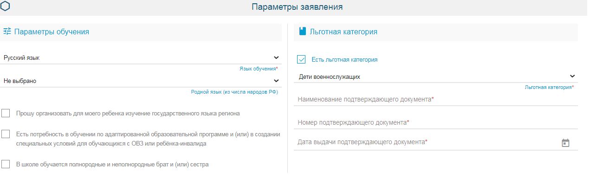Uncheck Есть льготная категория checkbox

pos(301,59)
